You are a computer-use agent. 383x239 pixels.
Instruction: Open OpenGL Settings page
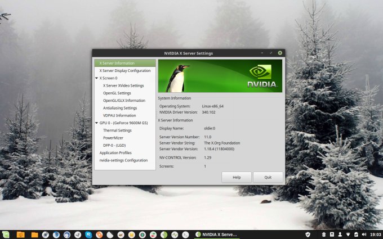coord(117,93)
